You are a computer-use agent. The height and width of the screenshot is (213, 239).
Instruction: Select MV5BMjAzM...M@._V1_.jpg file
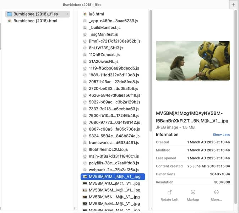click(x=113, y=204)
